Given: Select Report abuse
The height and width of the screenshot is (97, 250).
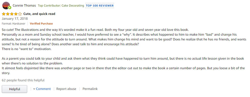Looking at the screenshot, I should click(x=66, y=89).
